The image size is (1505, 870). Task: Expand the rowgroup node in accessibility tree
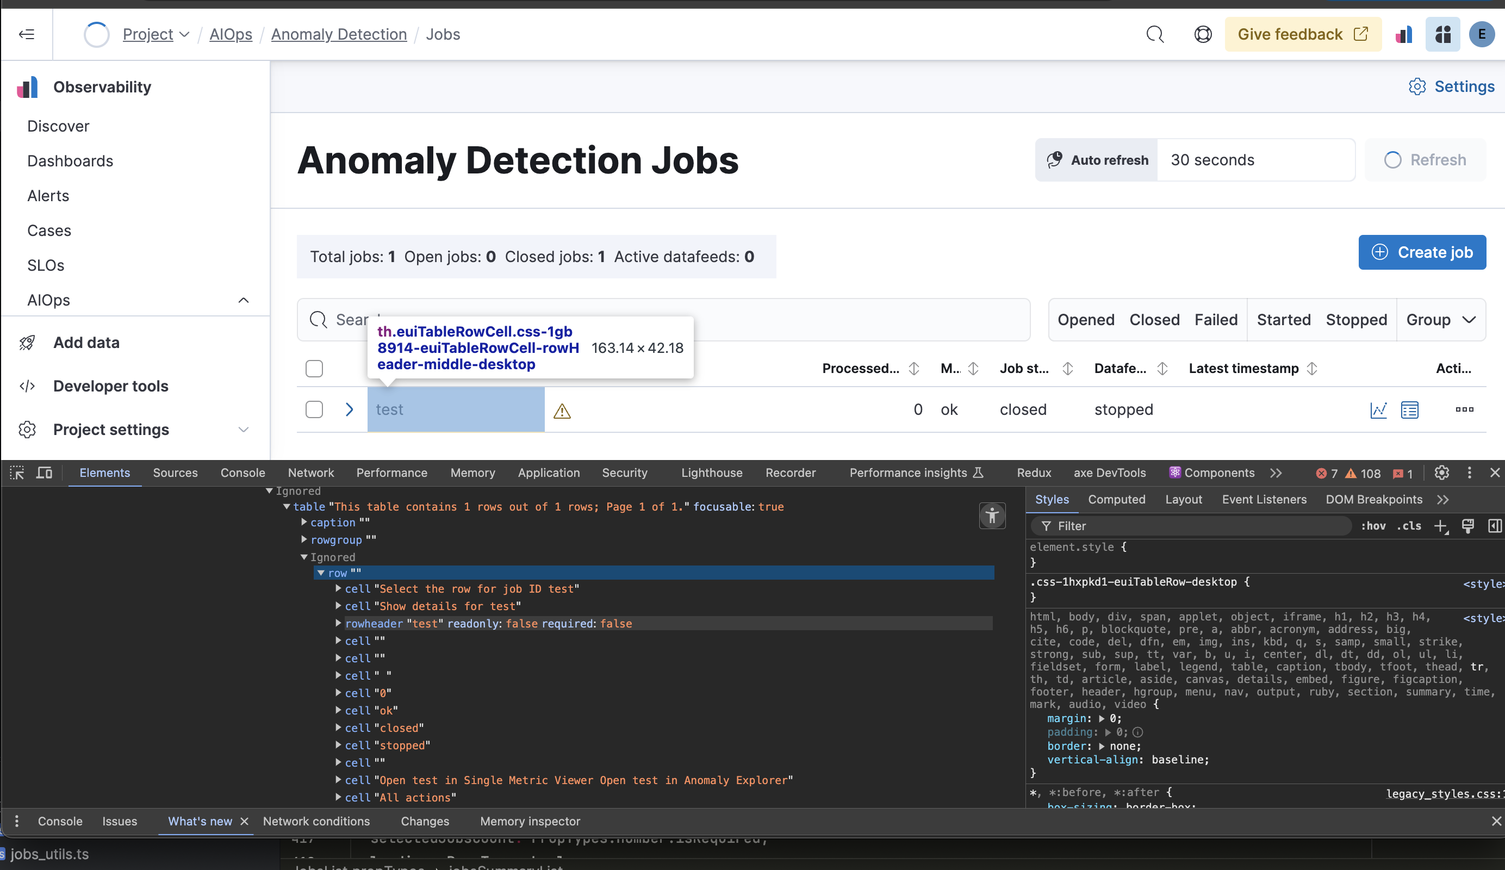(304, 540)
